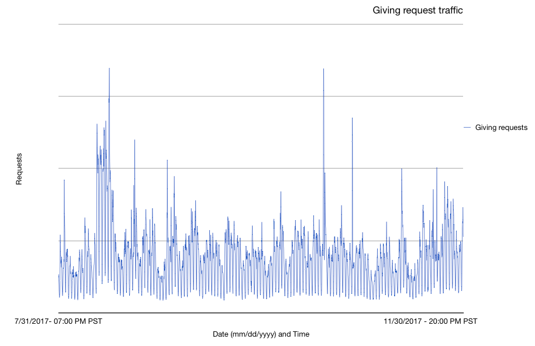Click the Giving request traffic chart title
The width and height of the screenshot is (535, 346).
pos(417,11)
